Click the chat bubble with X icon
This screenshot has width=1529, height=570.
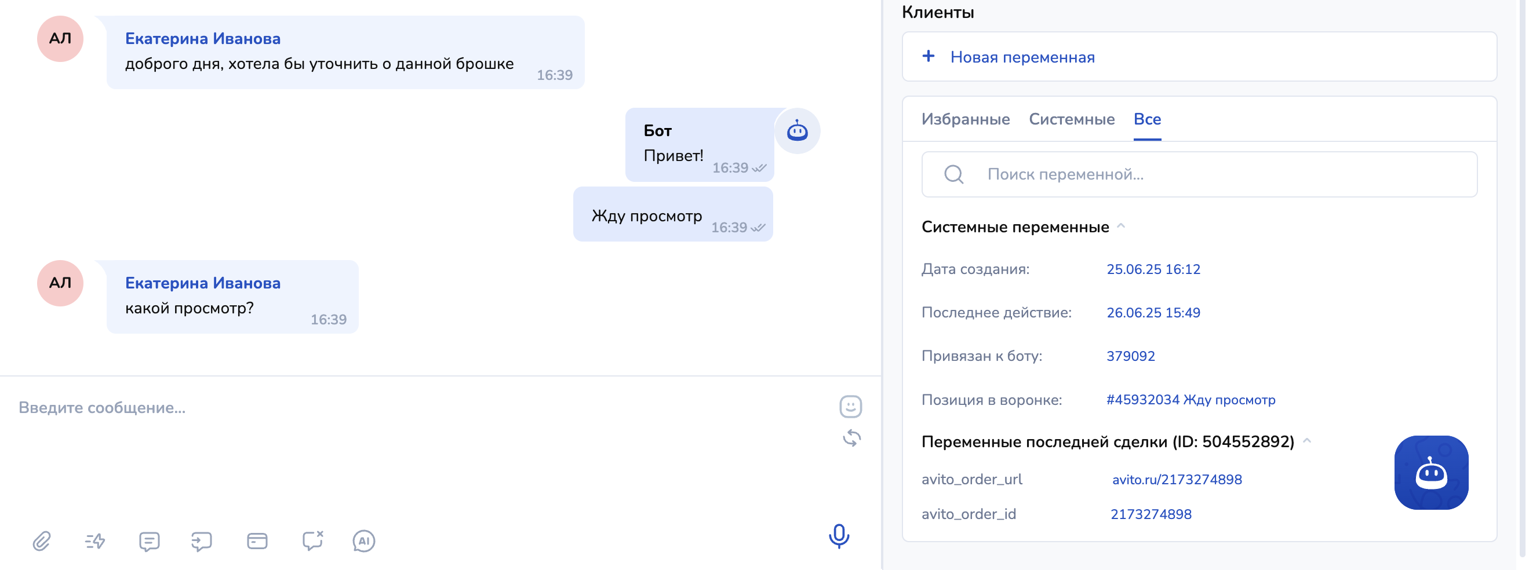point(312,540)
